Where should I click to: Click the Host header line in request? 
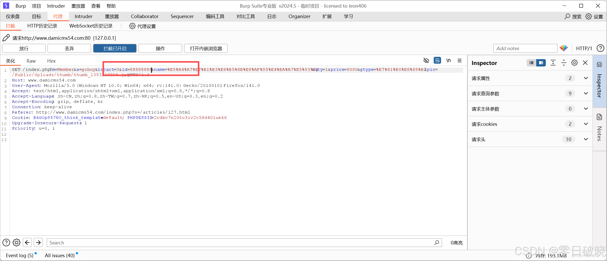pyautogui.click(x=44, y=80)
